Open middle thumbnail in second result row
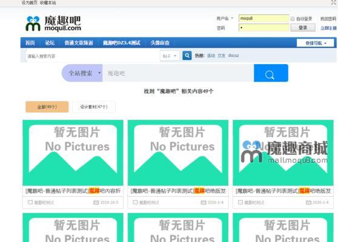 pyautogui.click(x=178, y=227)
